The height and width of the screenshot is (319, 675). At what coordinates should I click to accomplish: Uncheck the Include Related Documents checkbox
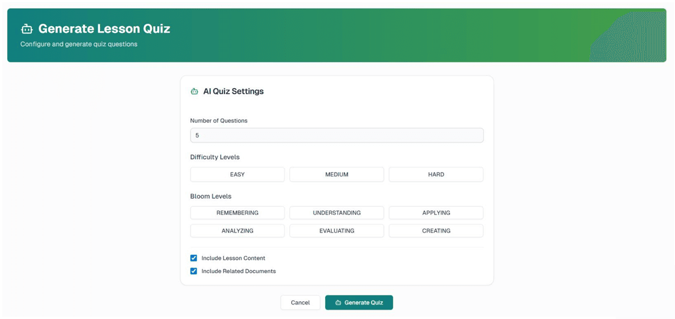[194, 271]
